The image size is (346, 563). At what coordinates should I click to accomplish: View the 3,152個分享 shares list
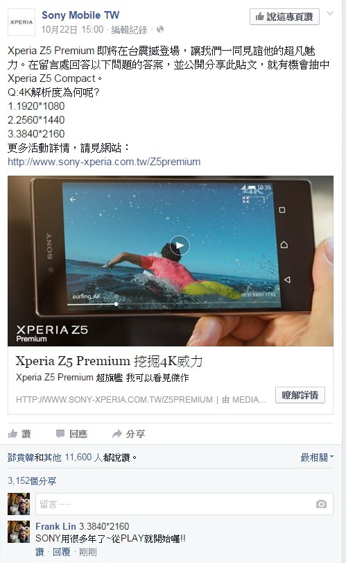[x=32, y=481]
